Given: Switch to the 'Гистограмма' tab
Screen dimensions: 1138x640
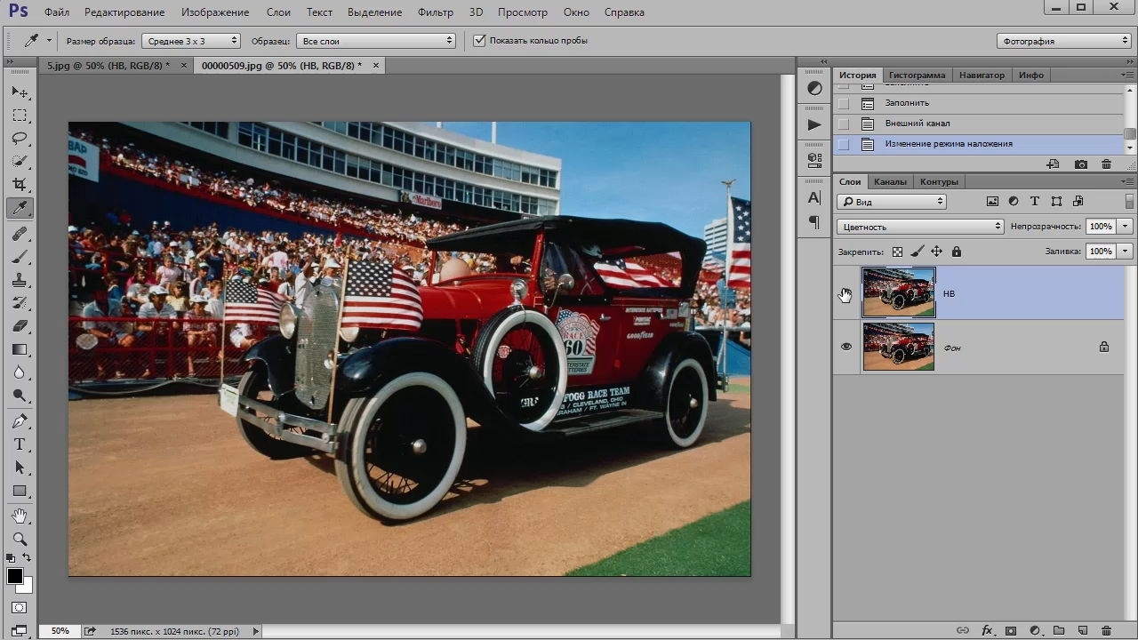Looking at the screenshot, I should [x=918, y=75].
